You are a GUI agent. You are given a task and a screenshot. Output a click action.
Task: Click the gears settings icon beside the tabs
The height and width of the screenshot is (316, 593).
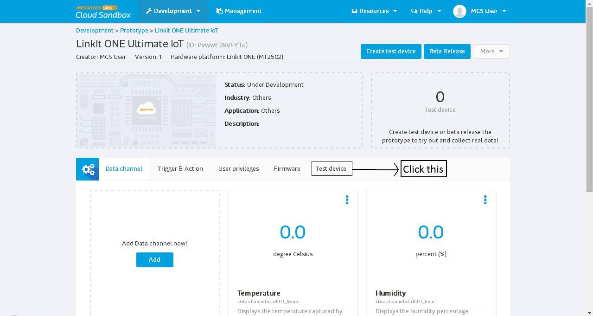pyautogui.click(x=88, y=169)
